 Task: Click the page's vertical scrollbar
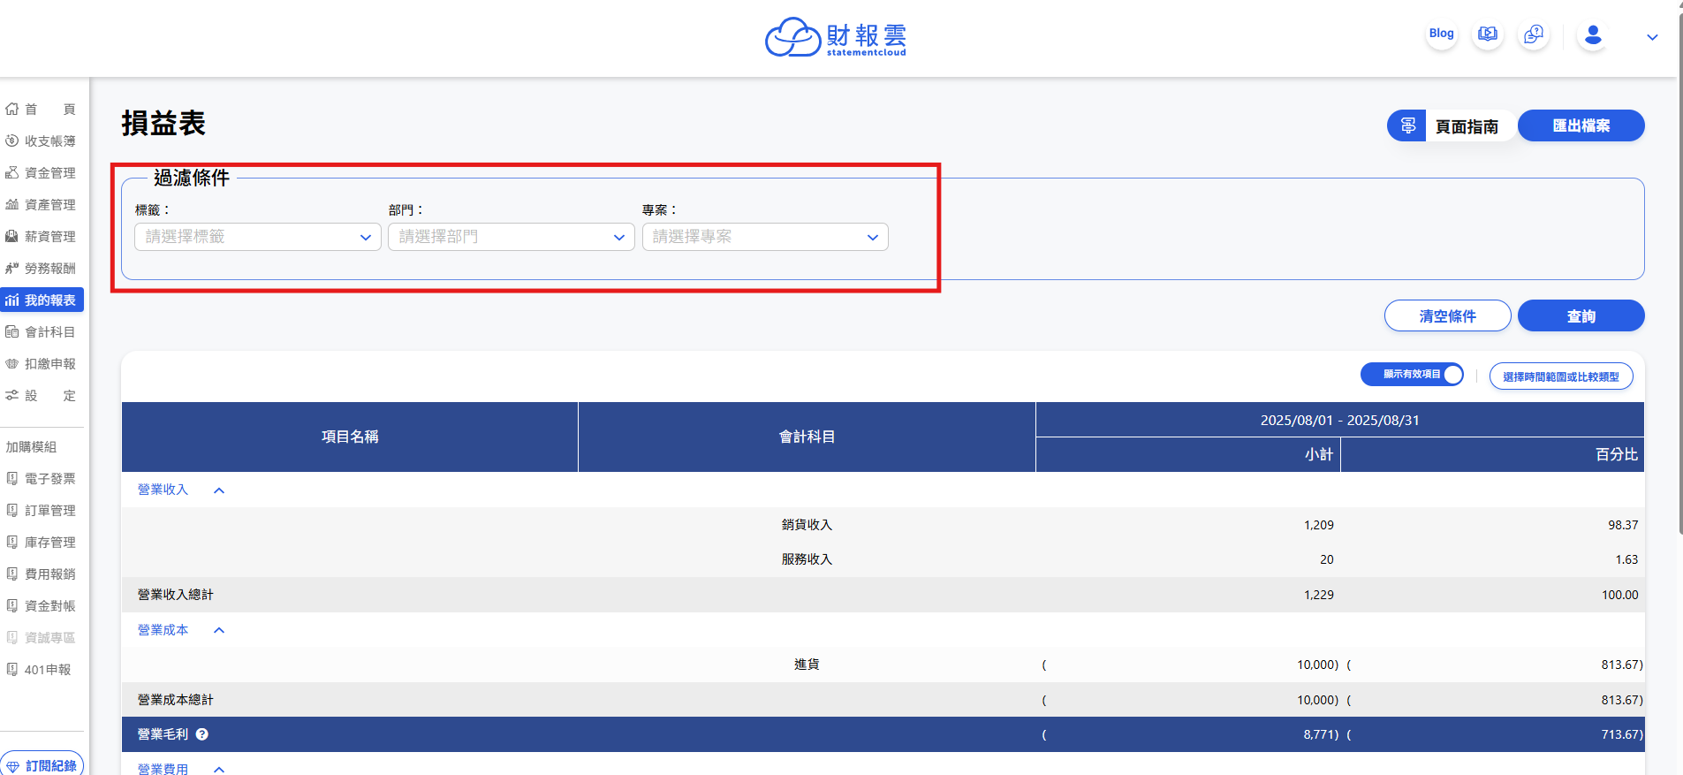click(x=1679, y=265)
